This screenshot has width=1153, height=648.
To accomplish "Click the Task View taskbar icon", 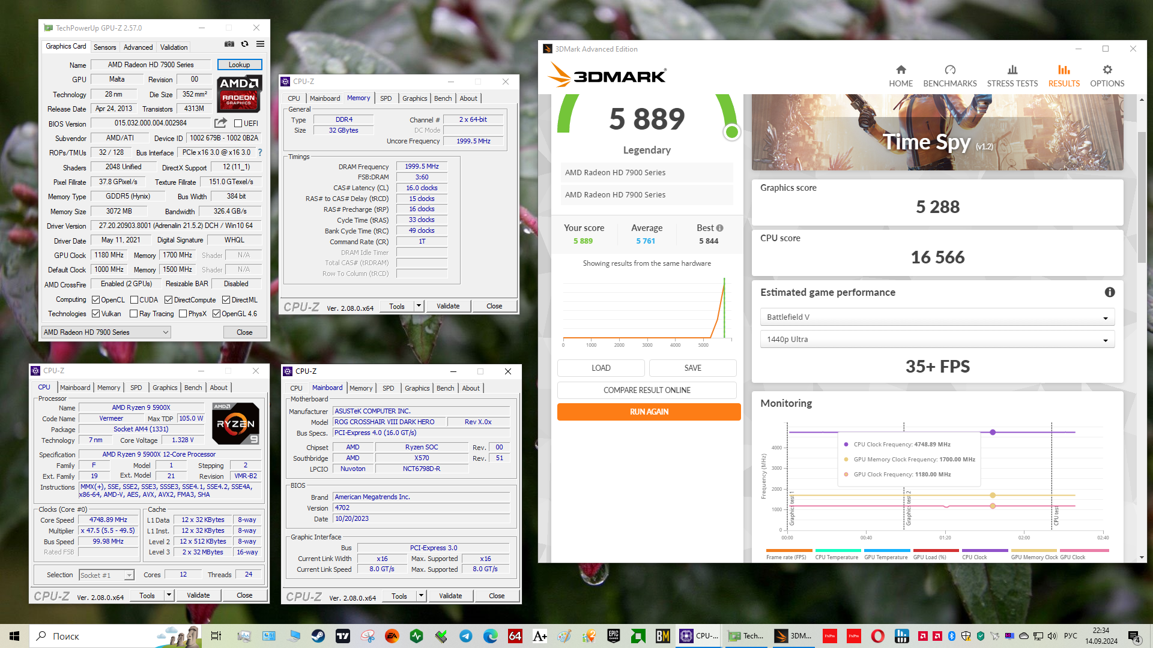I will [216, 636].
